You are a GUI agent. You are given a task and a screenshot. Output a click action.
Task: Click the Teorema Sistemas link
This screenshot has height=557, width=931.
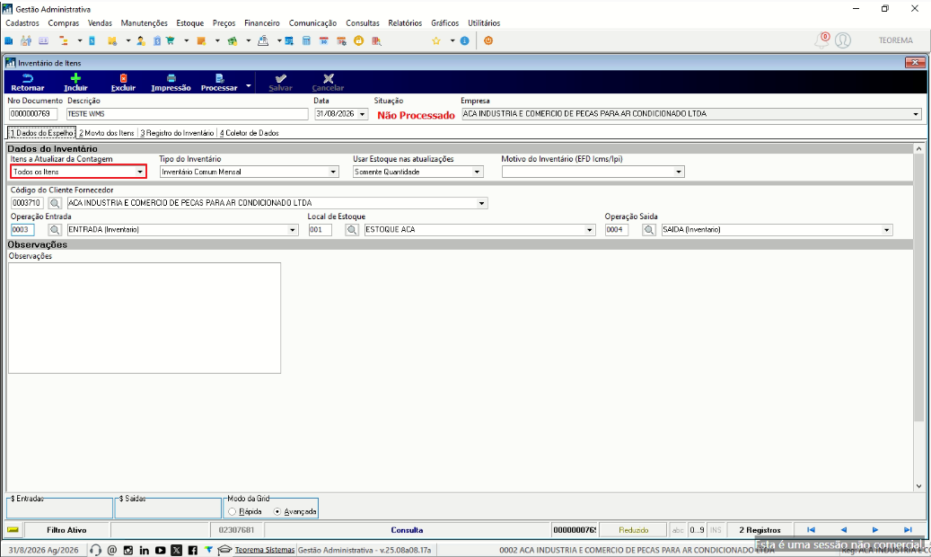pos(264,551)
